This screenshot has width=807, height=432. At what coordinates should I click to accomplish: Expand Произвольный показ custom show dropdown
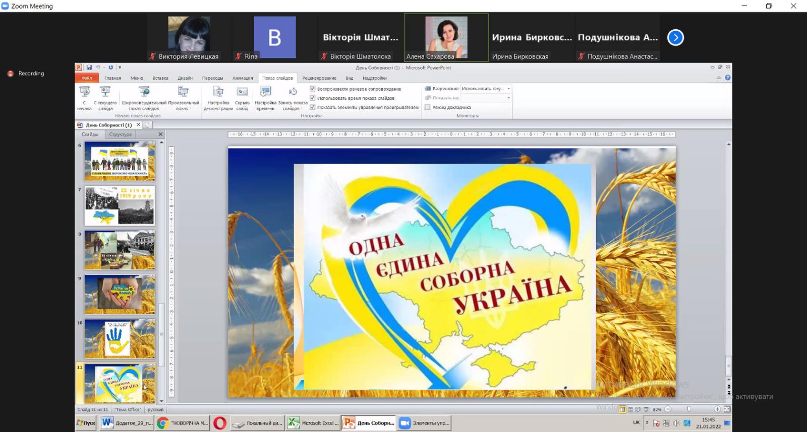click(183, 108)
